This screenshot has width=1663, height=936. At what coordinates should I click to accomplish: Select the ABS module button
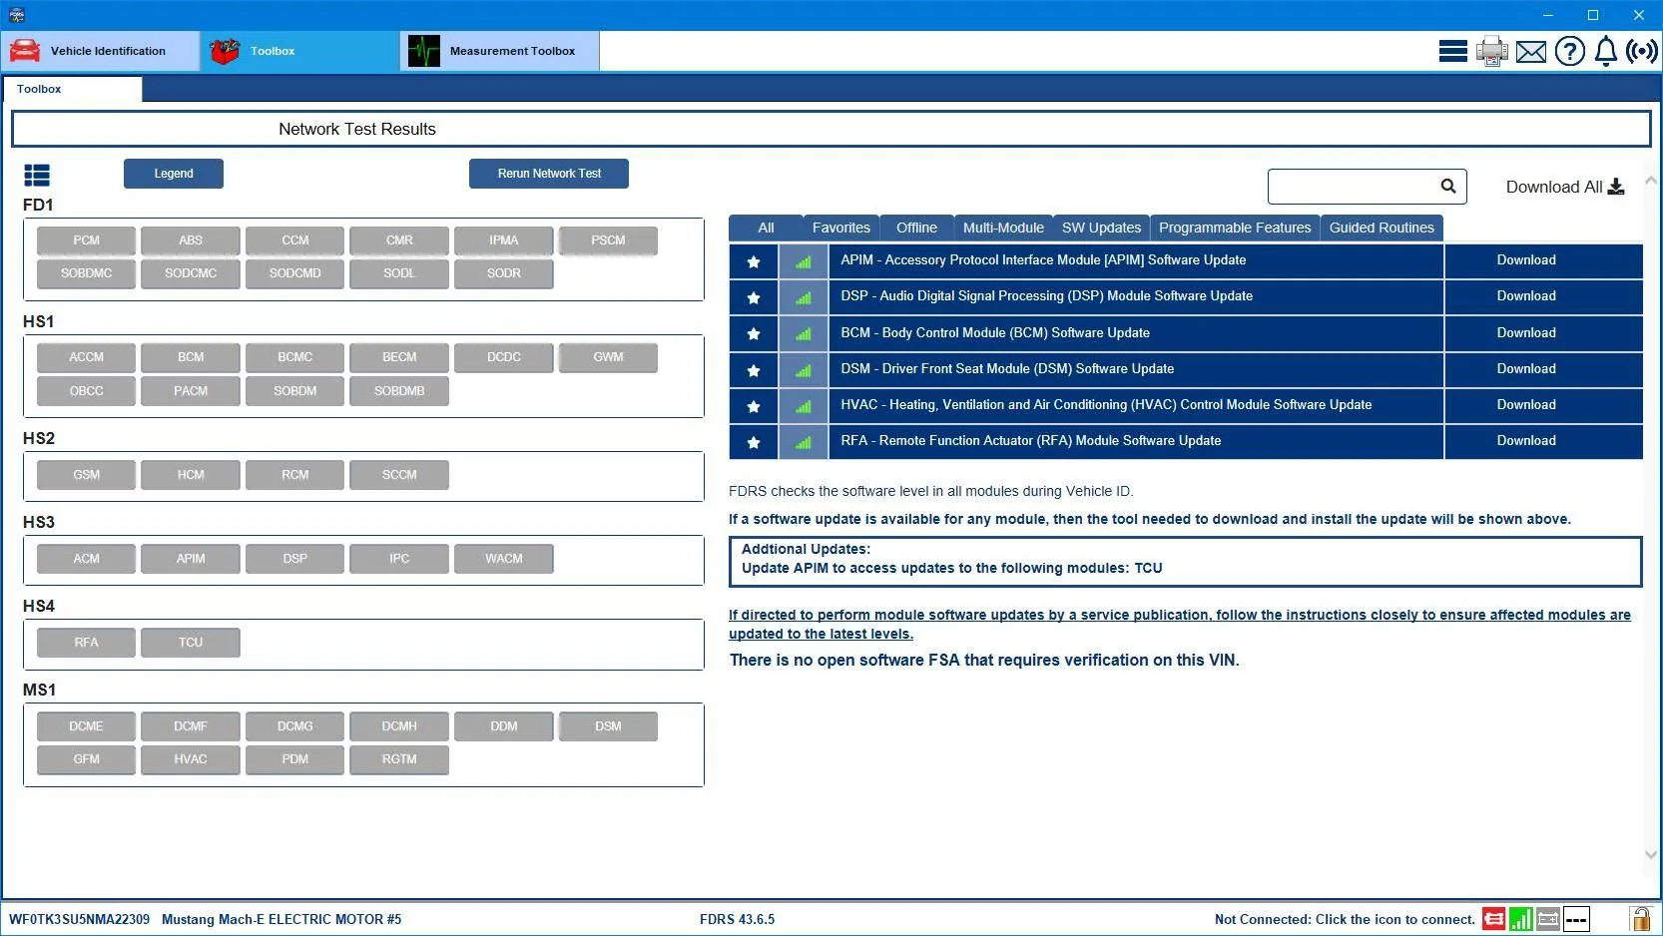click(x=191, y=240)
